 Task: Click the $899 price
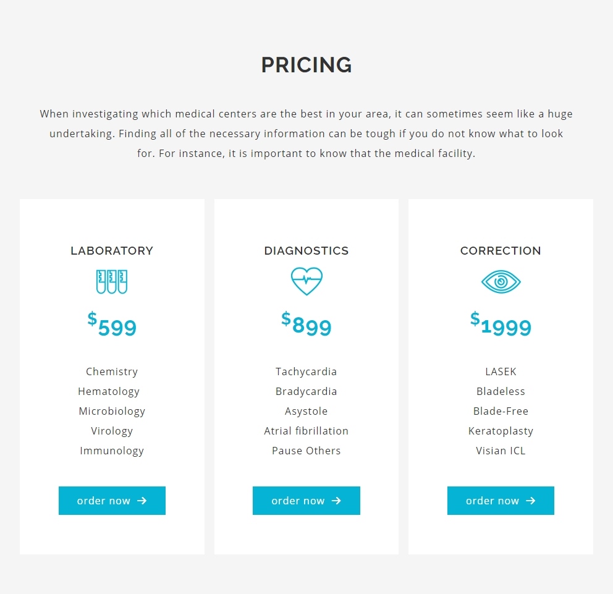click(306, 324)
